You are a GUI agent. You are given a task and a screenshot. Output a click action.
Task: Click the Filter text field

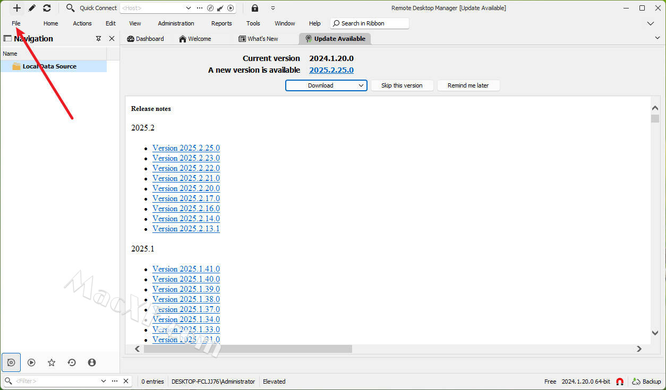57,381
